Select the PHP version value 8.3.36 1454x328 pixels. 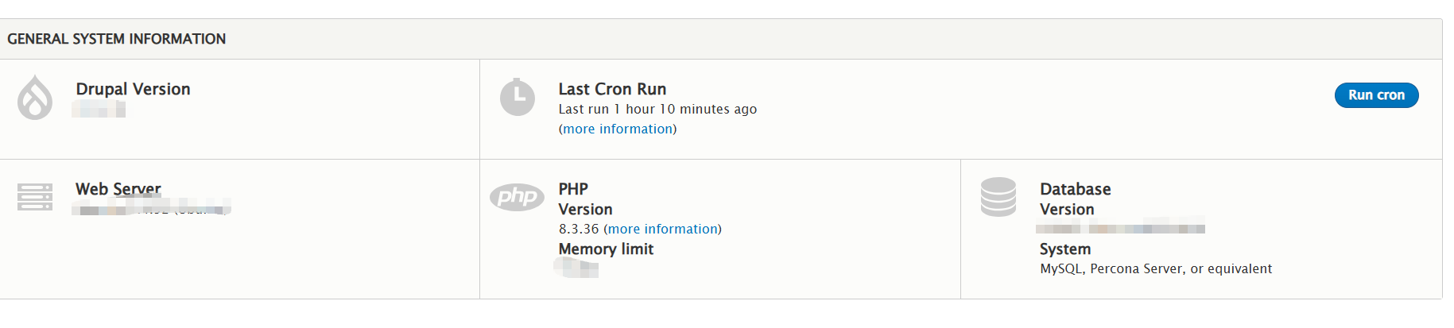[579, 230]
